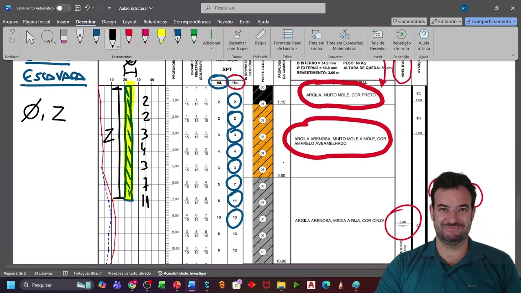Click the Compartilhamento button
The width and height of the screenshot is (521, 293).
point(491,22)
